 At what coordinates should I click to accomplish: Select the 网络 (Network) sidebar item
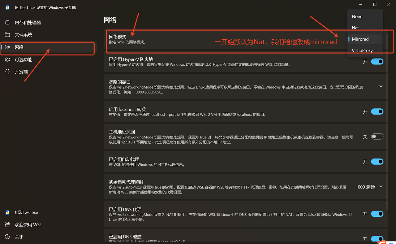(48, 47)
